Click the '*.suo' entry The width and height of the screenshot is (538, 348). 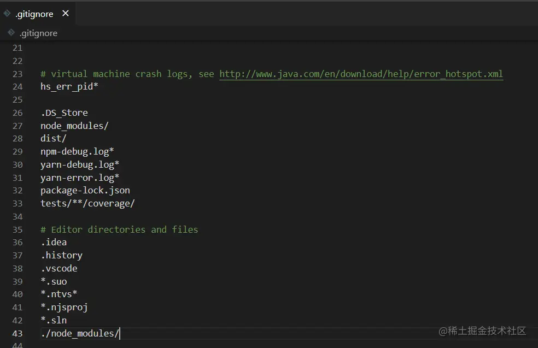54,281
